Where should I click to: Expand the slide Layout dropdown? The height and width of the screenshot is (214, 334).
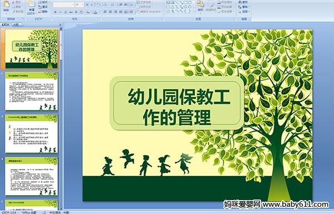tap(43, 2)
